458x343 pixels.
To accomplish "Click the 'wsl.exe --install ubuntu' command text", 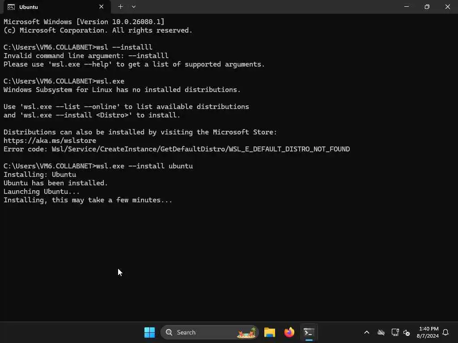I will click(144, 166).
